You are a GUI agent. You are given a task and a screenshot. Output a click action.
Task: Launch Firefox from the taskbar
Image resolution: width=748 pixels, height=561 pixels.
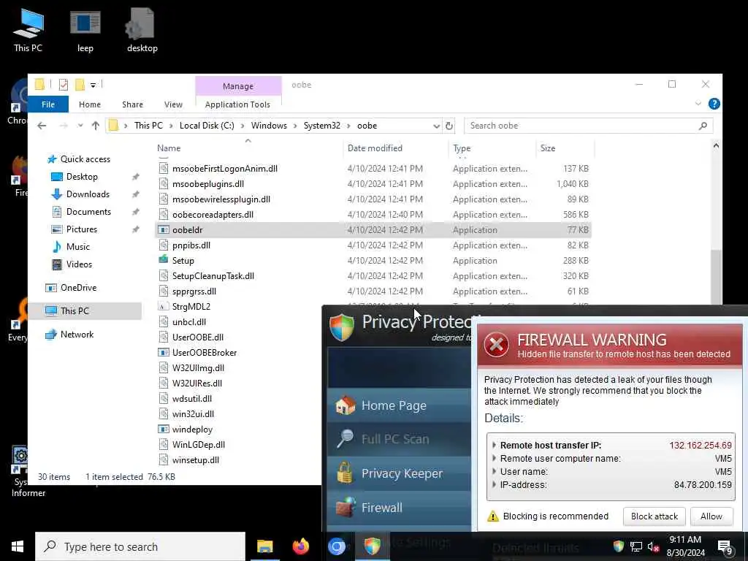coord(300,546)
